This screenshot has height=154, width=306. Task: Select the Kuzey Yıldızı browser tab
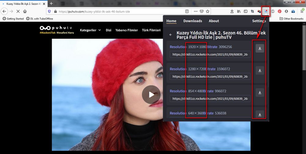(x=24, y=4)
